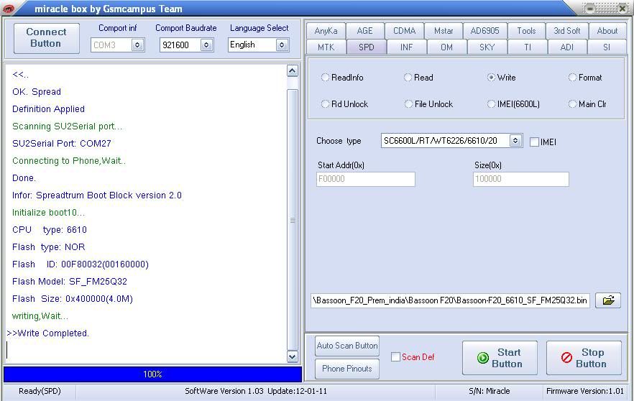Viewport: 634px width, 401px height.
Task: Click the 'Flash ID: 00F80032' log line
Action: point(81,264)
